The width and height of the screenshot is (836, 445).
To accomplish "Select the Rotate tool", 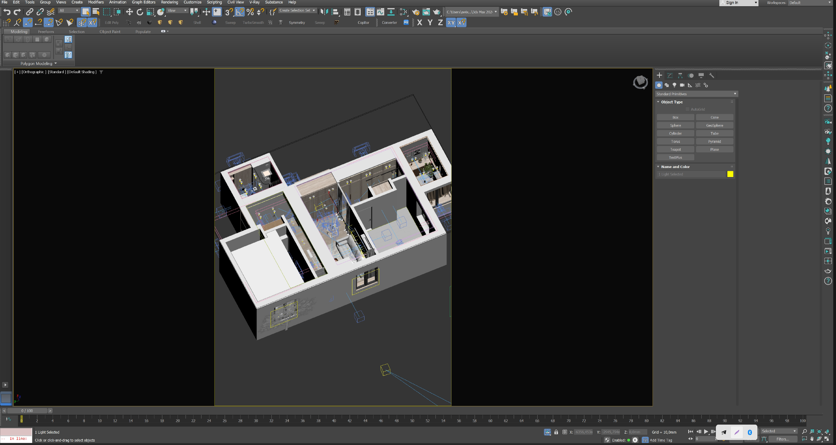I will pos(140,12).
